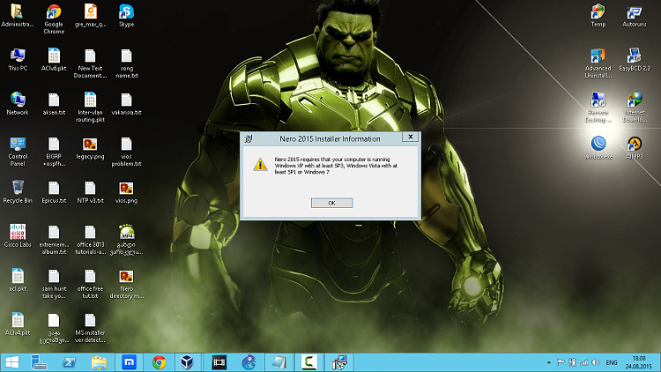Open the network signal tray icon

click(x=583, y=362)
